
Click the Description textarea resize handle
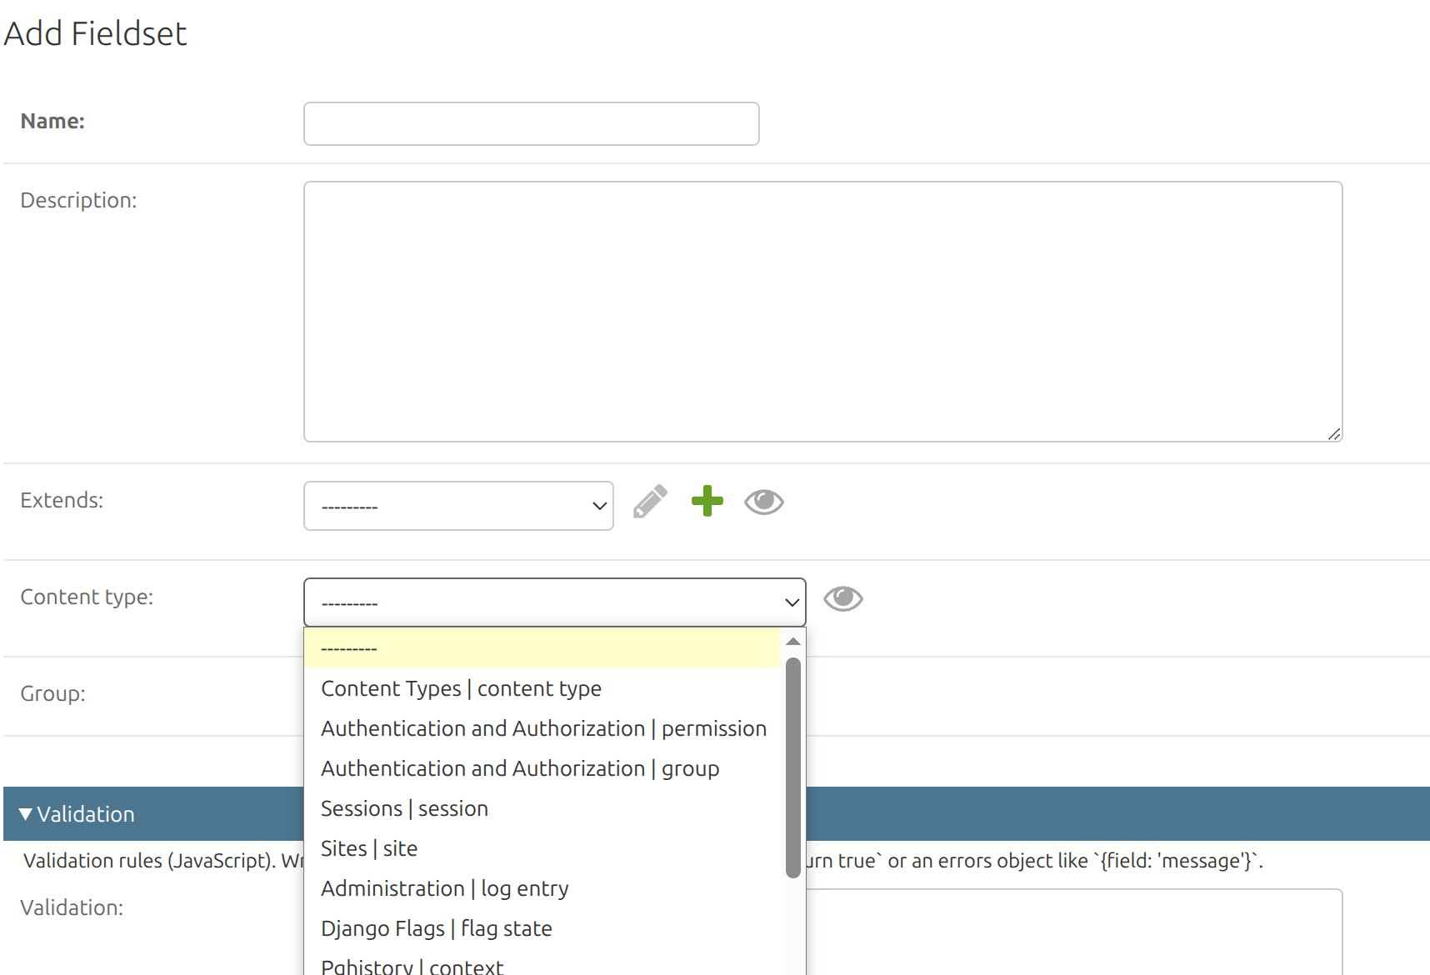click(x=1334, y=433)
